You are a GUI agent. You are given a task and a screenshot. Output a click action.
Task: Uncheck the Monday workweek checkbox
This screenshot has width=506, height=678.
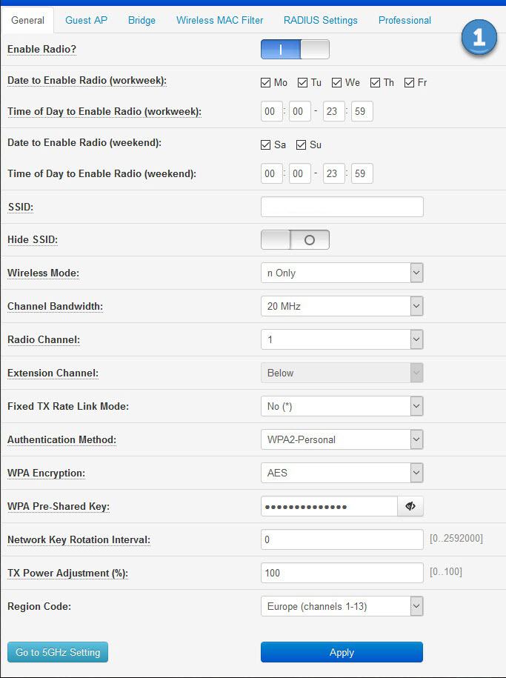[x=266, y=82]
